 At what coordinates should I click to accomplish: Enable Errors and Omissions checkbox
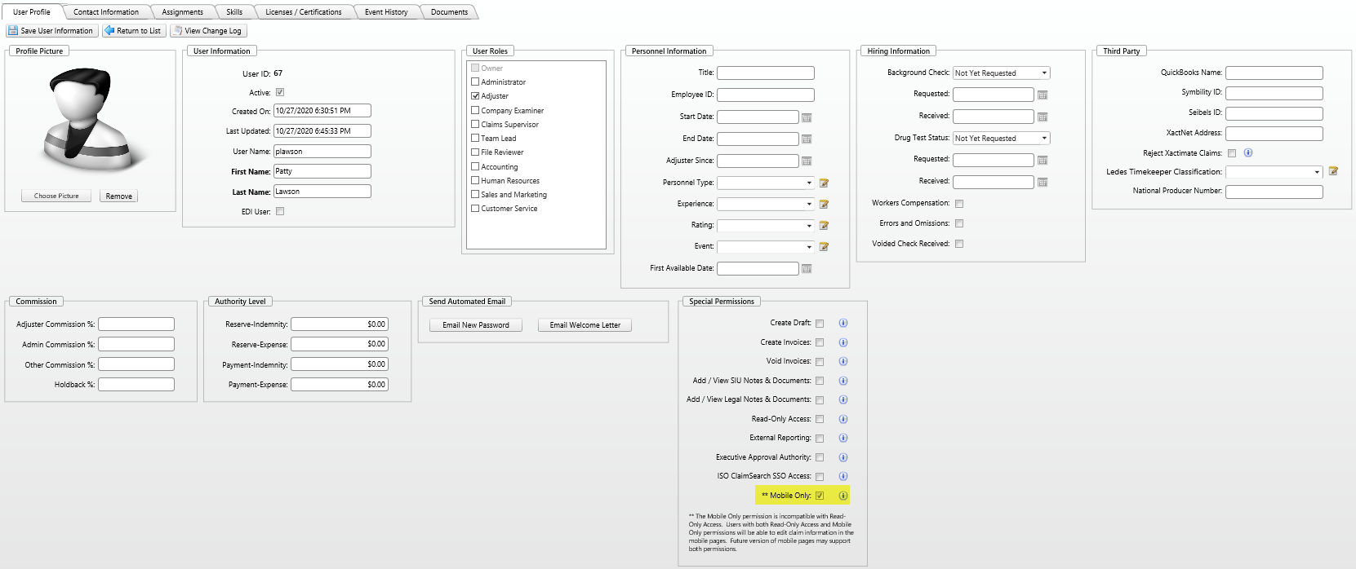[959, 223]
